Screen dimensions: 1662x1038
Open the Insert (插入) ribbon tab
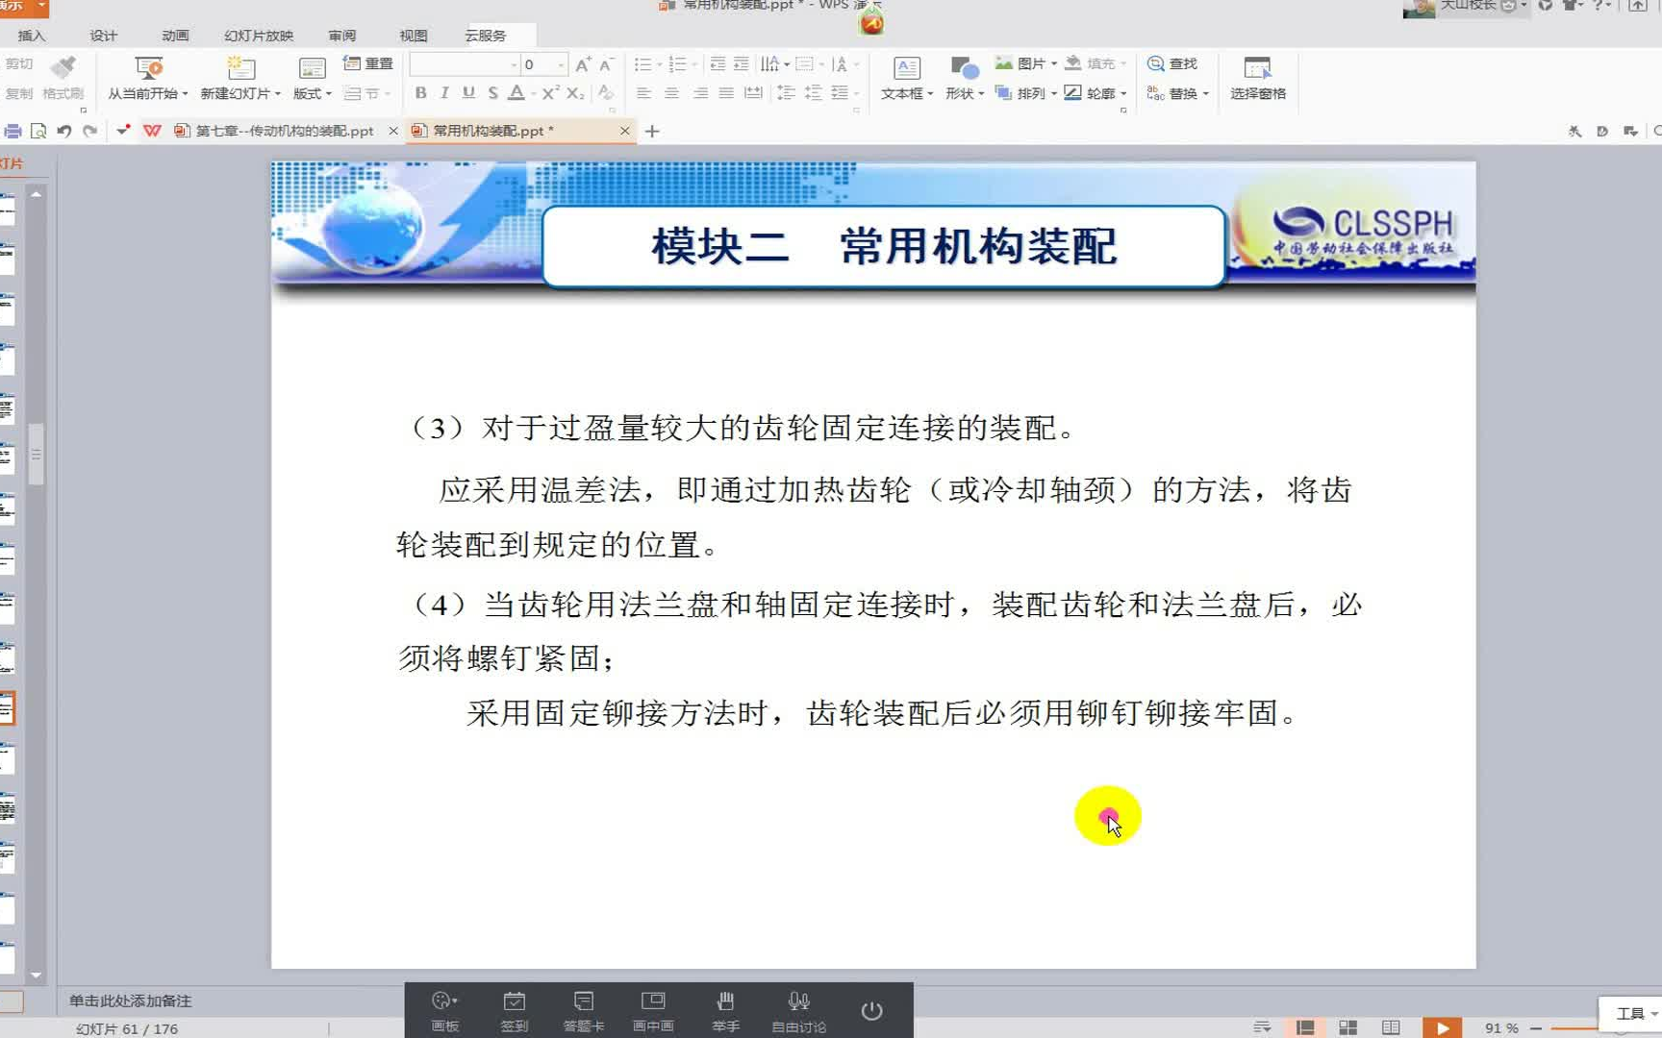(x=32, y=36)
